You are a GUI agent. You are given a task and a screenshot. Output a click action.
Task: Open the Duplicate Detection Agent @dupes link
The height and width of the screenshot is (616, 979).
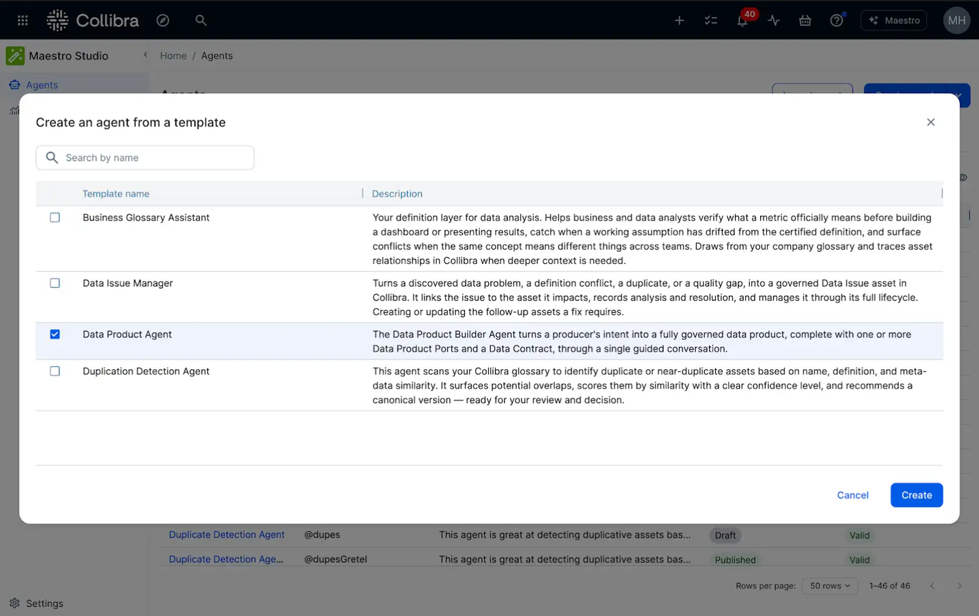(226, 535)
